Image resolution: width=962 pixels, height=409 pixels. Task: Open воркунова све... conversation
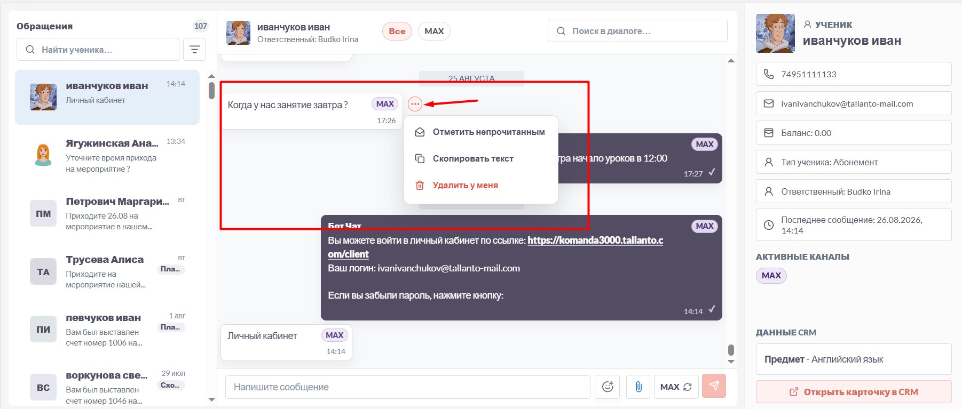(x=107, y=387)
